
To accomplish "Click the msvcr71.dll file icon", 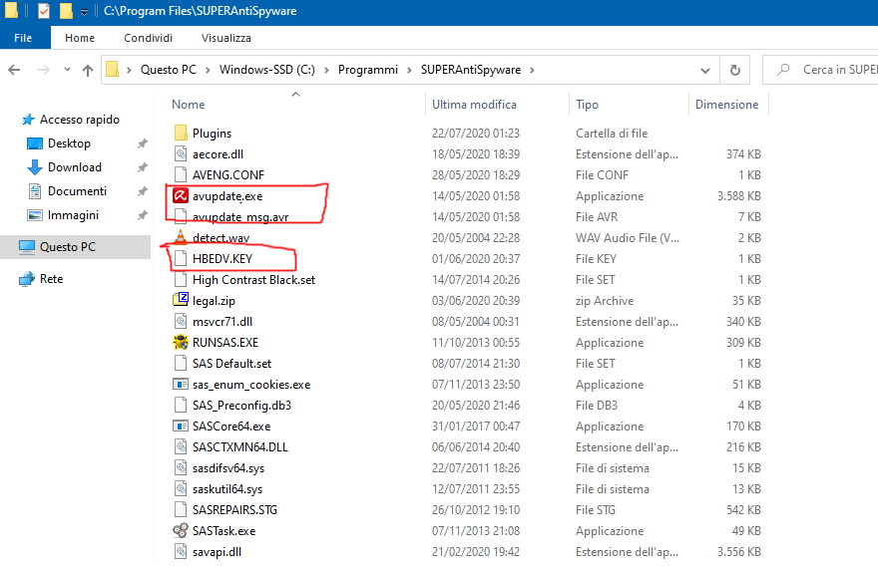I will click(181, 322).
